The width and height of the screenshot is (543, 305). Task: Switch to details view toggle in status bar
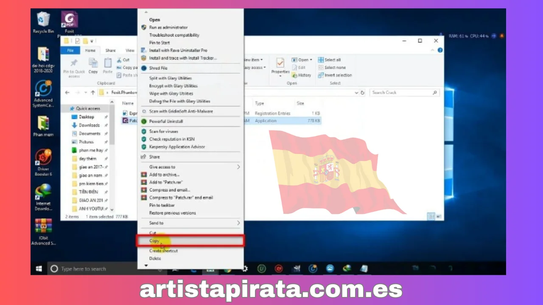[x=431, y=216]
